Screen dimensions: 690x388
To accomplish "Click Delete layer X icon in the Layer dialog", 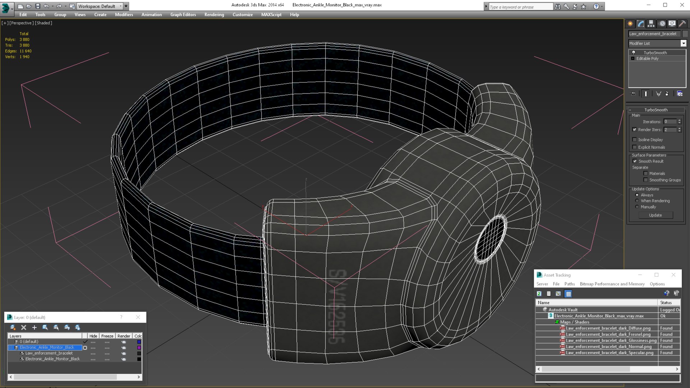I will pyautogui.click(x=24, y=327).
